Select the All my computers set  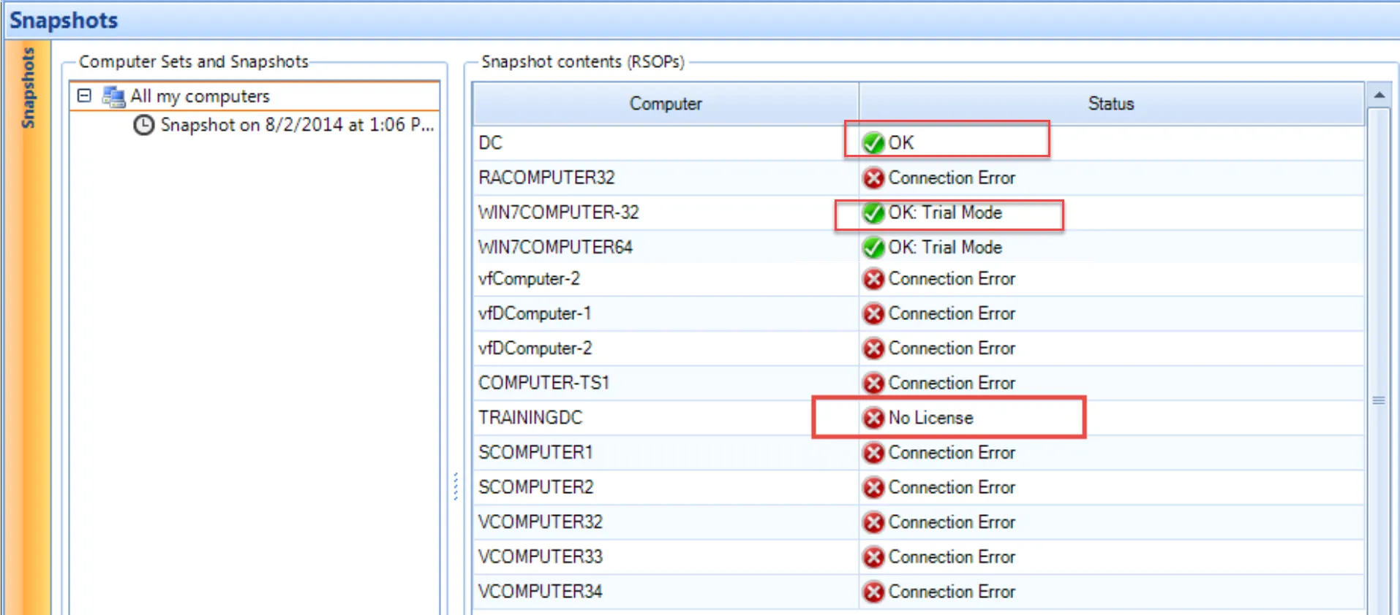pos(200,96)
